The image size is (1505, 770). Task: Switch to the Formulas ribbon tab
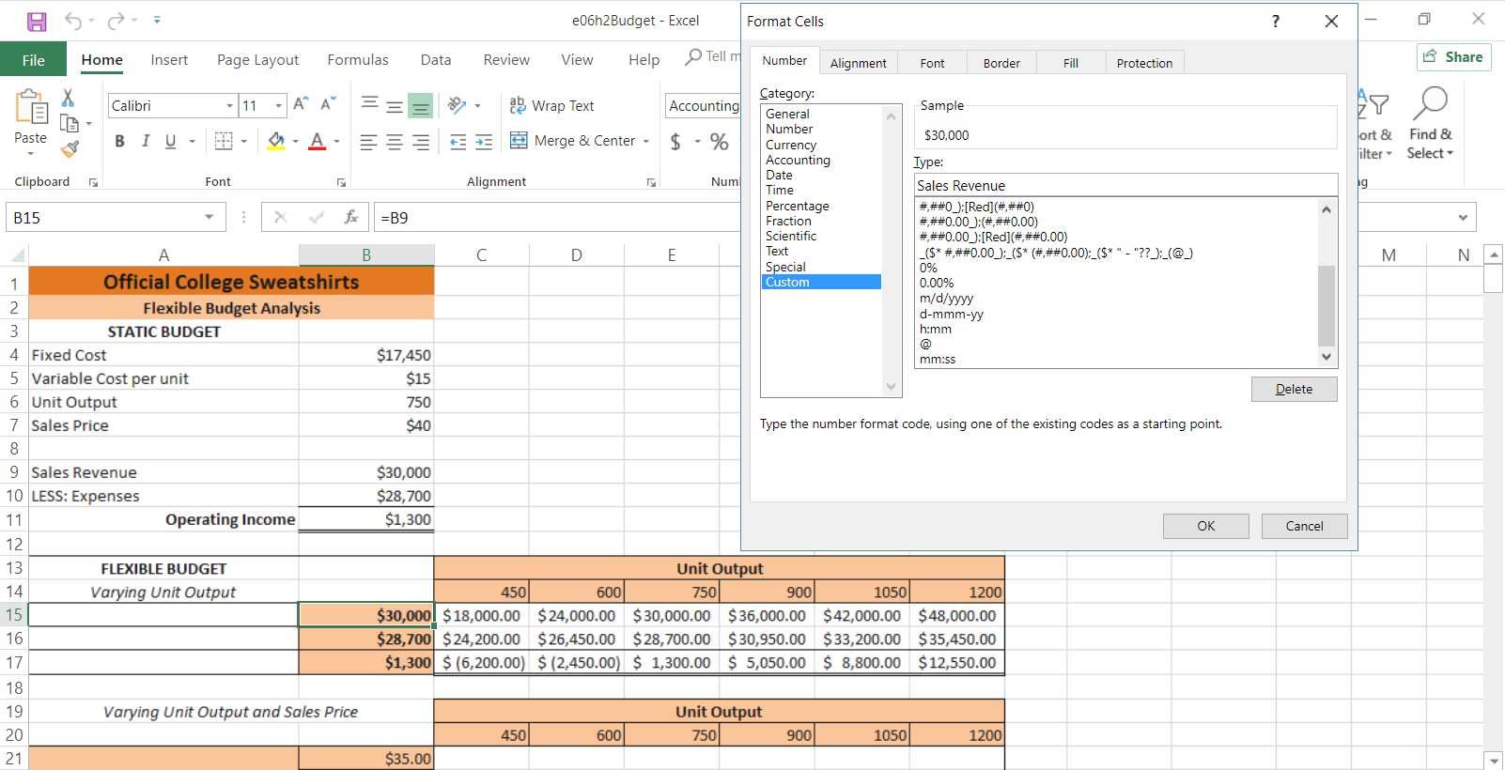point(358,59)
